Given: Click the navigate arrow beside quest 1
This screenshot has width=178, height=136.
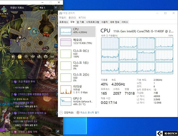Looking at the screenshot, I should (57, 81).
